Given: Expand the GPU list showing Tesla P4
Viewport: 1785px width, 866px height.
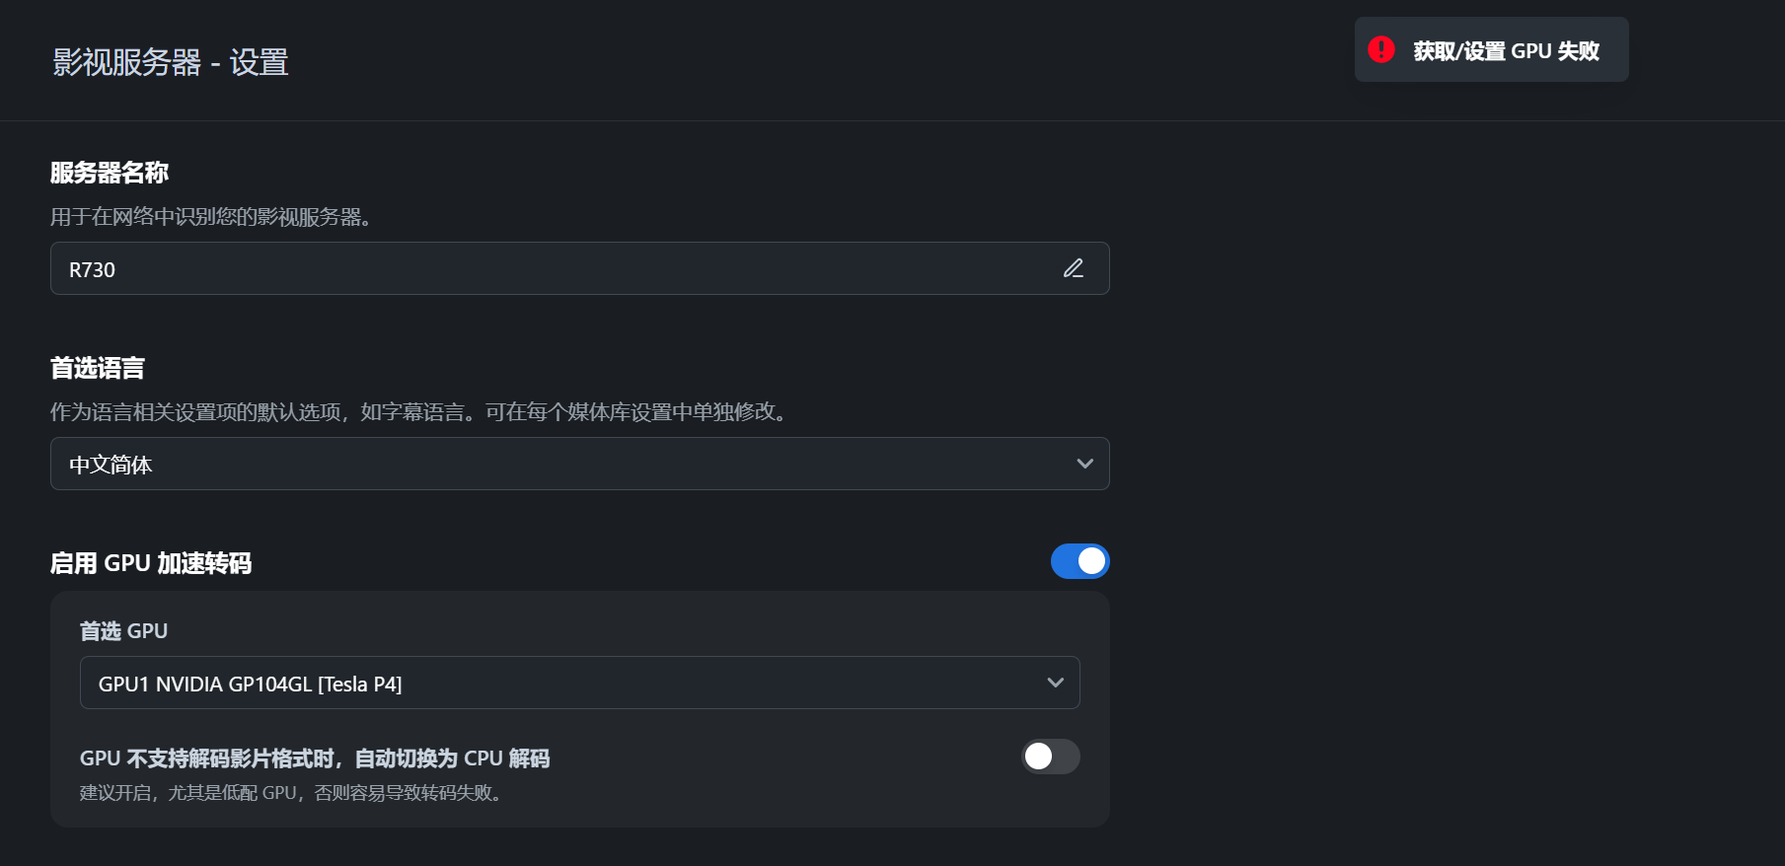Looking at the screenshot, I should [x=579, y=682].
